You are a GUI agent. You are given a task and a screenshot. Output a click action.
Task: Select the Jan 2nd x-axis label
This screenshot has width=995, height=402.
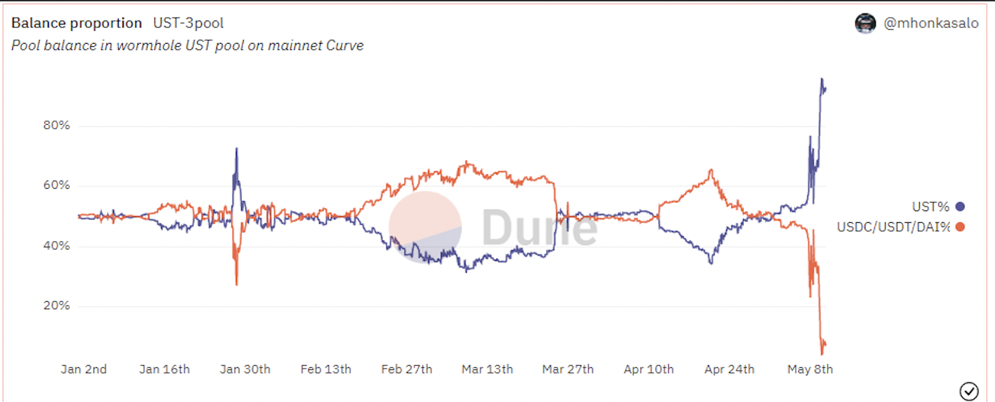click(84, 369)
